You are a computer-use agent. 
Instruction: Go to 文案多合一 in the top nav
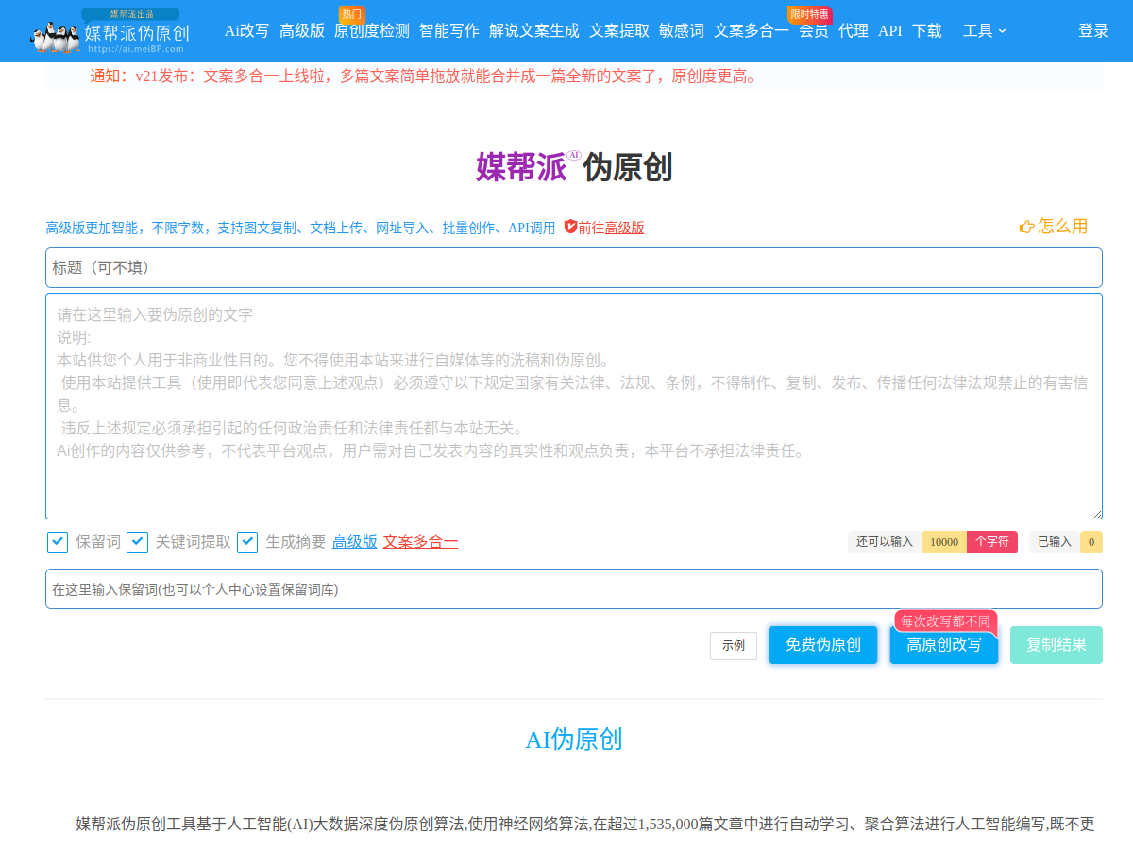tap(752, 31)
